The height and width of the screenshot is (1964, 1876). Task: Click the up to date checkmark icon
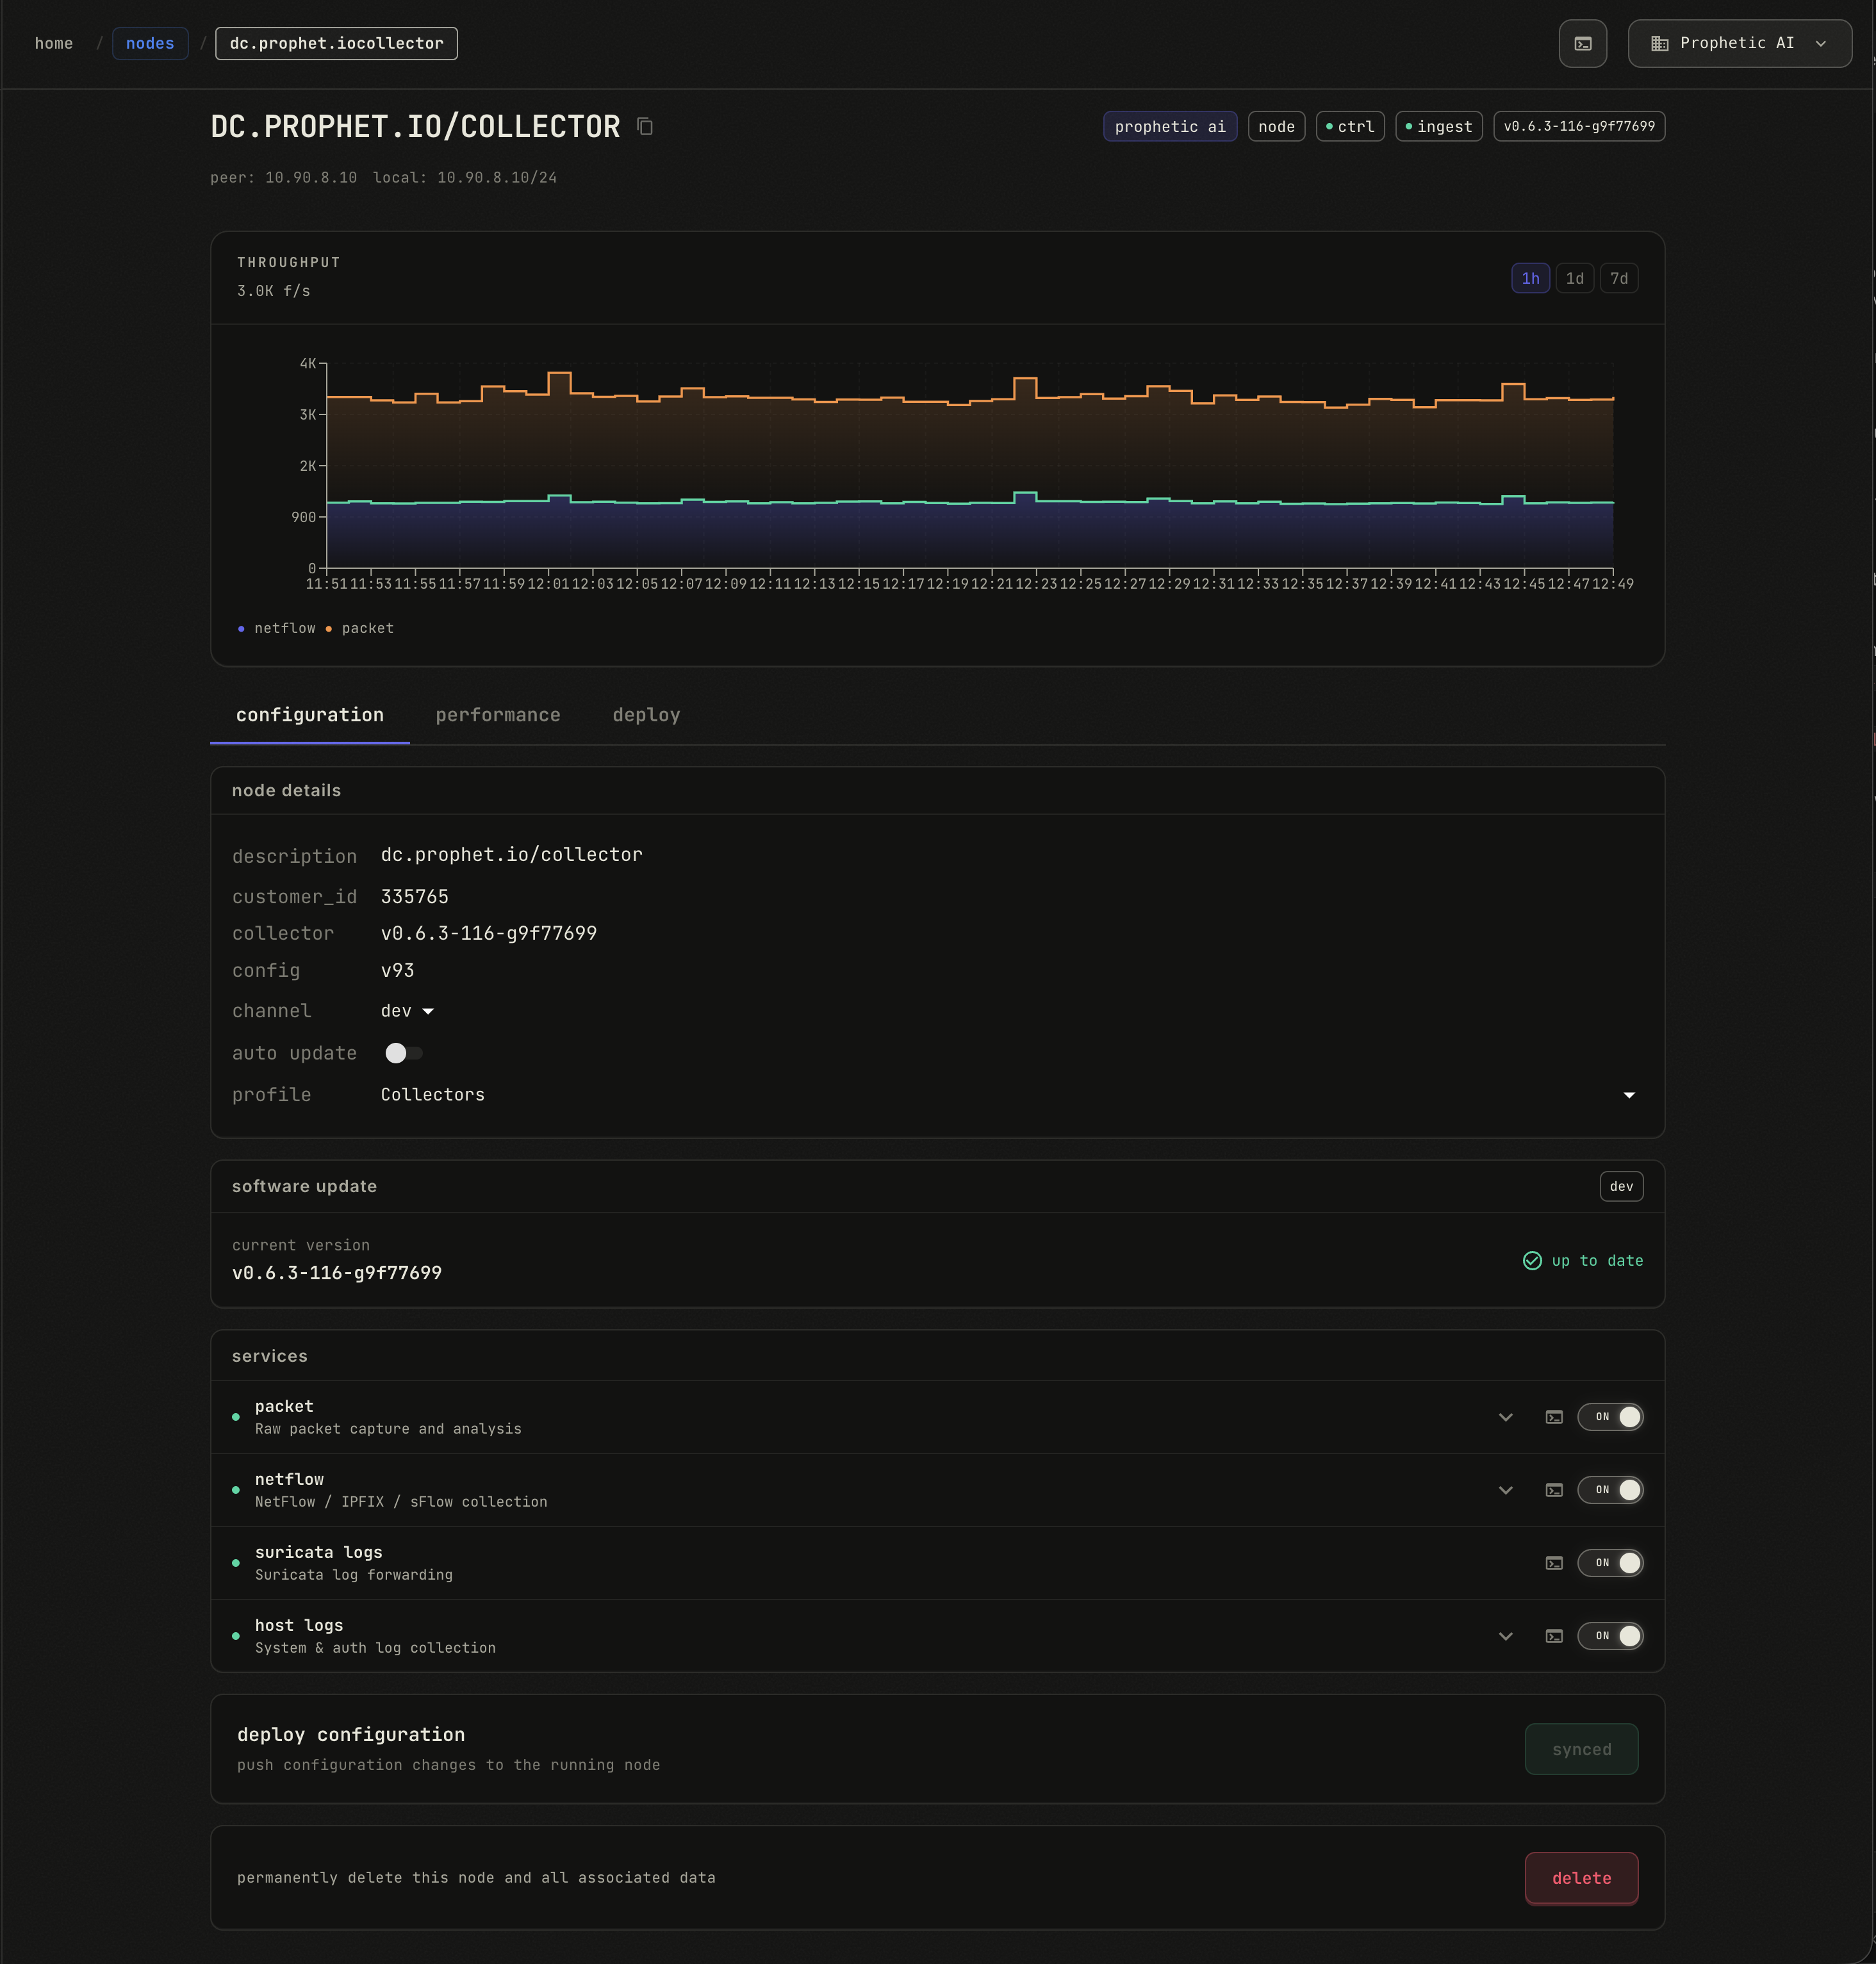click(x=1531, y=1261)
